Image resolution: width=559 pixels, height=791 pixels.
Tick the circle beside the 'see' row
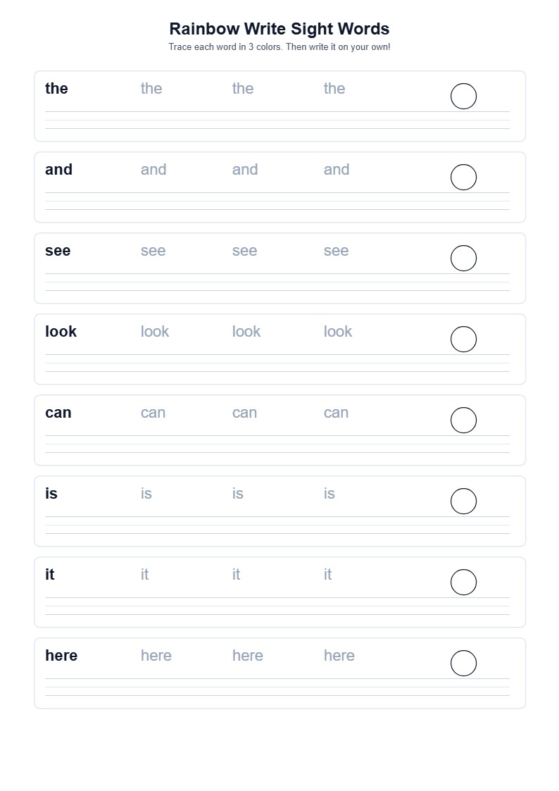coord(463,259)
